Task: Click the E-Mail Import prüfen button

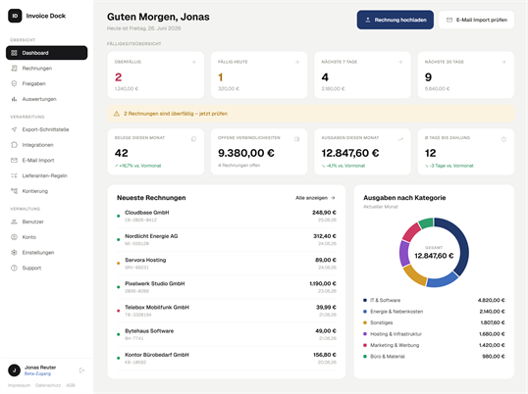Action: pyautogui.click(x=477, y=20)
